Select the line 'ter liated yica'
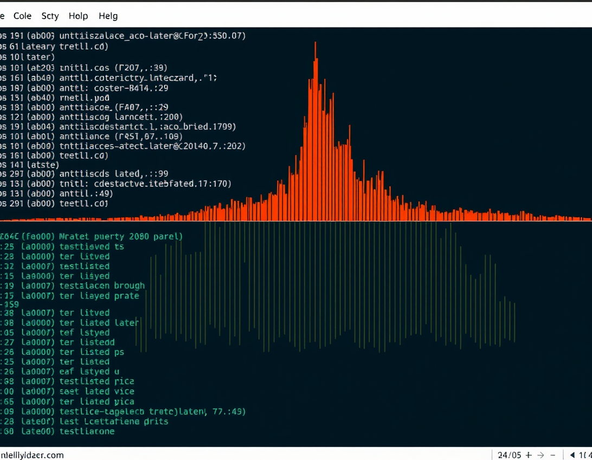Viewport: 592px width, 460px height. 67,401
